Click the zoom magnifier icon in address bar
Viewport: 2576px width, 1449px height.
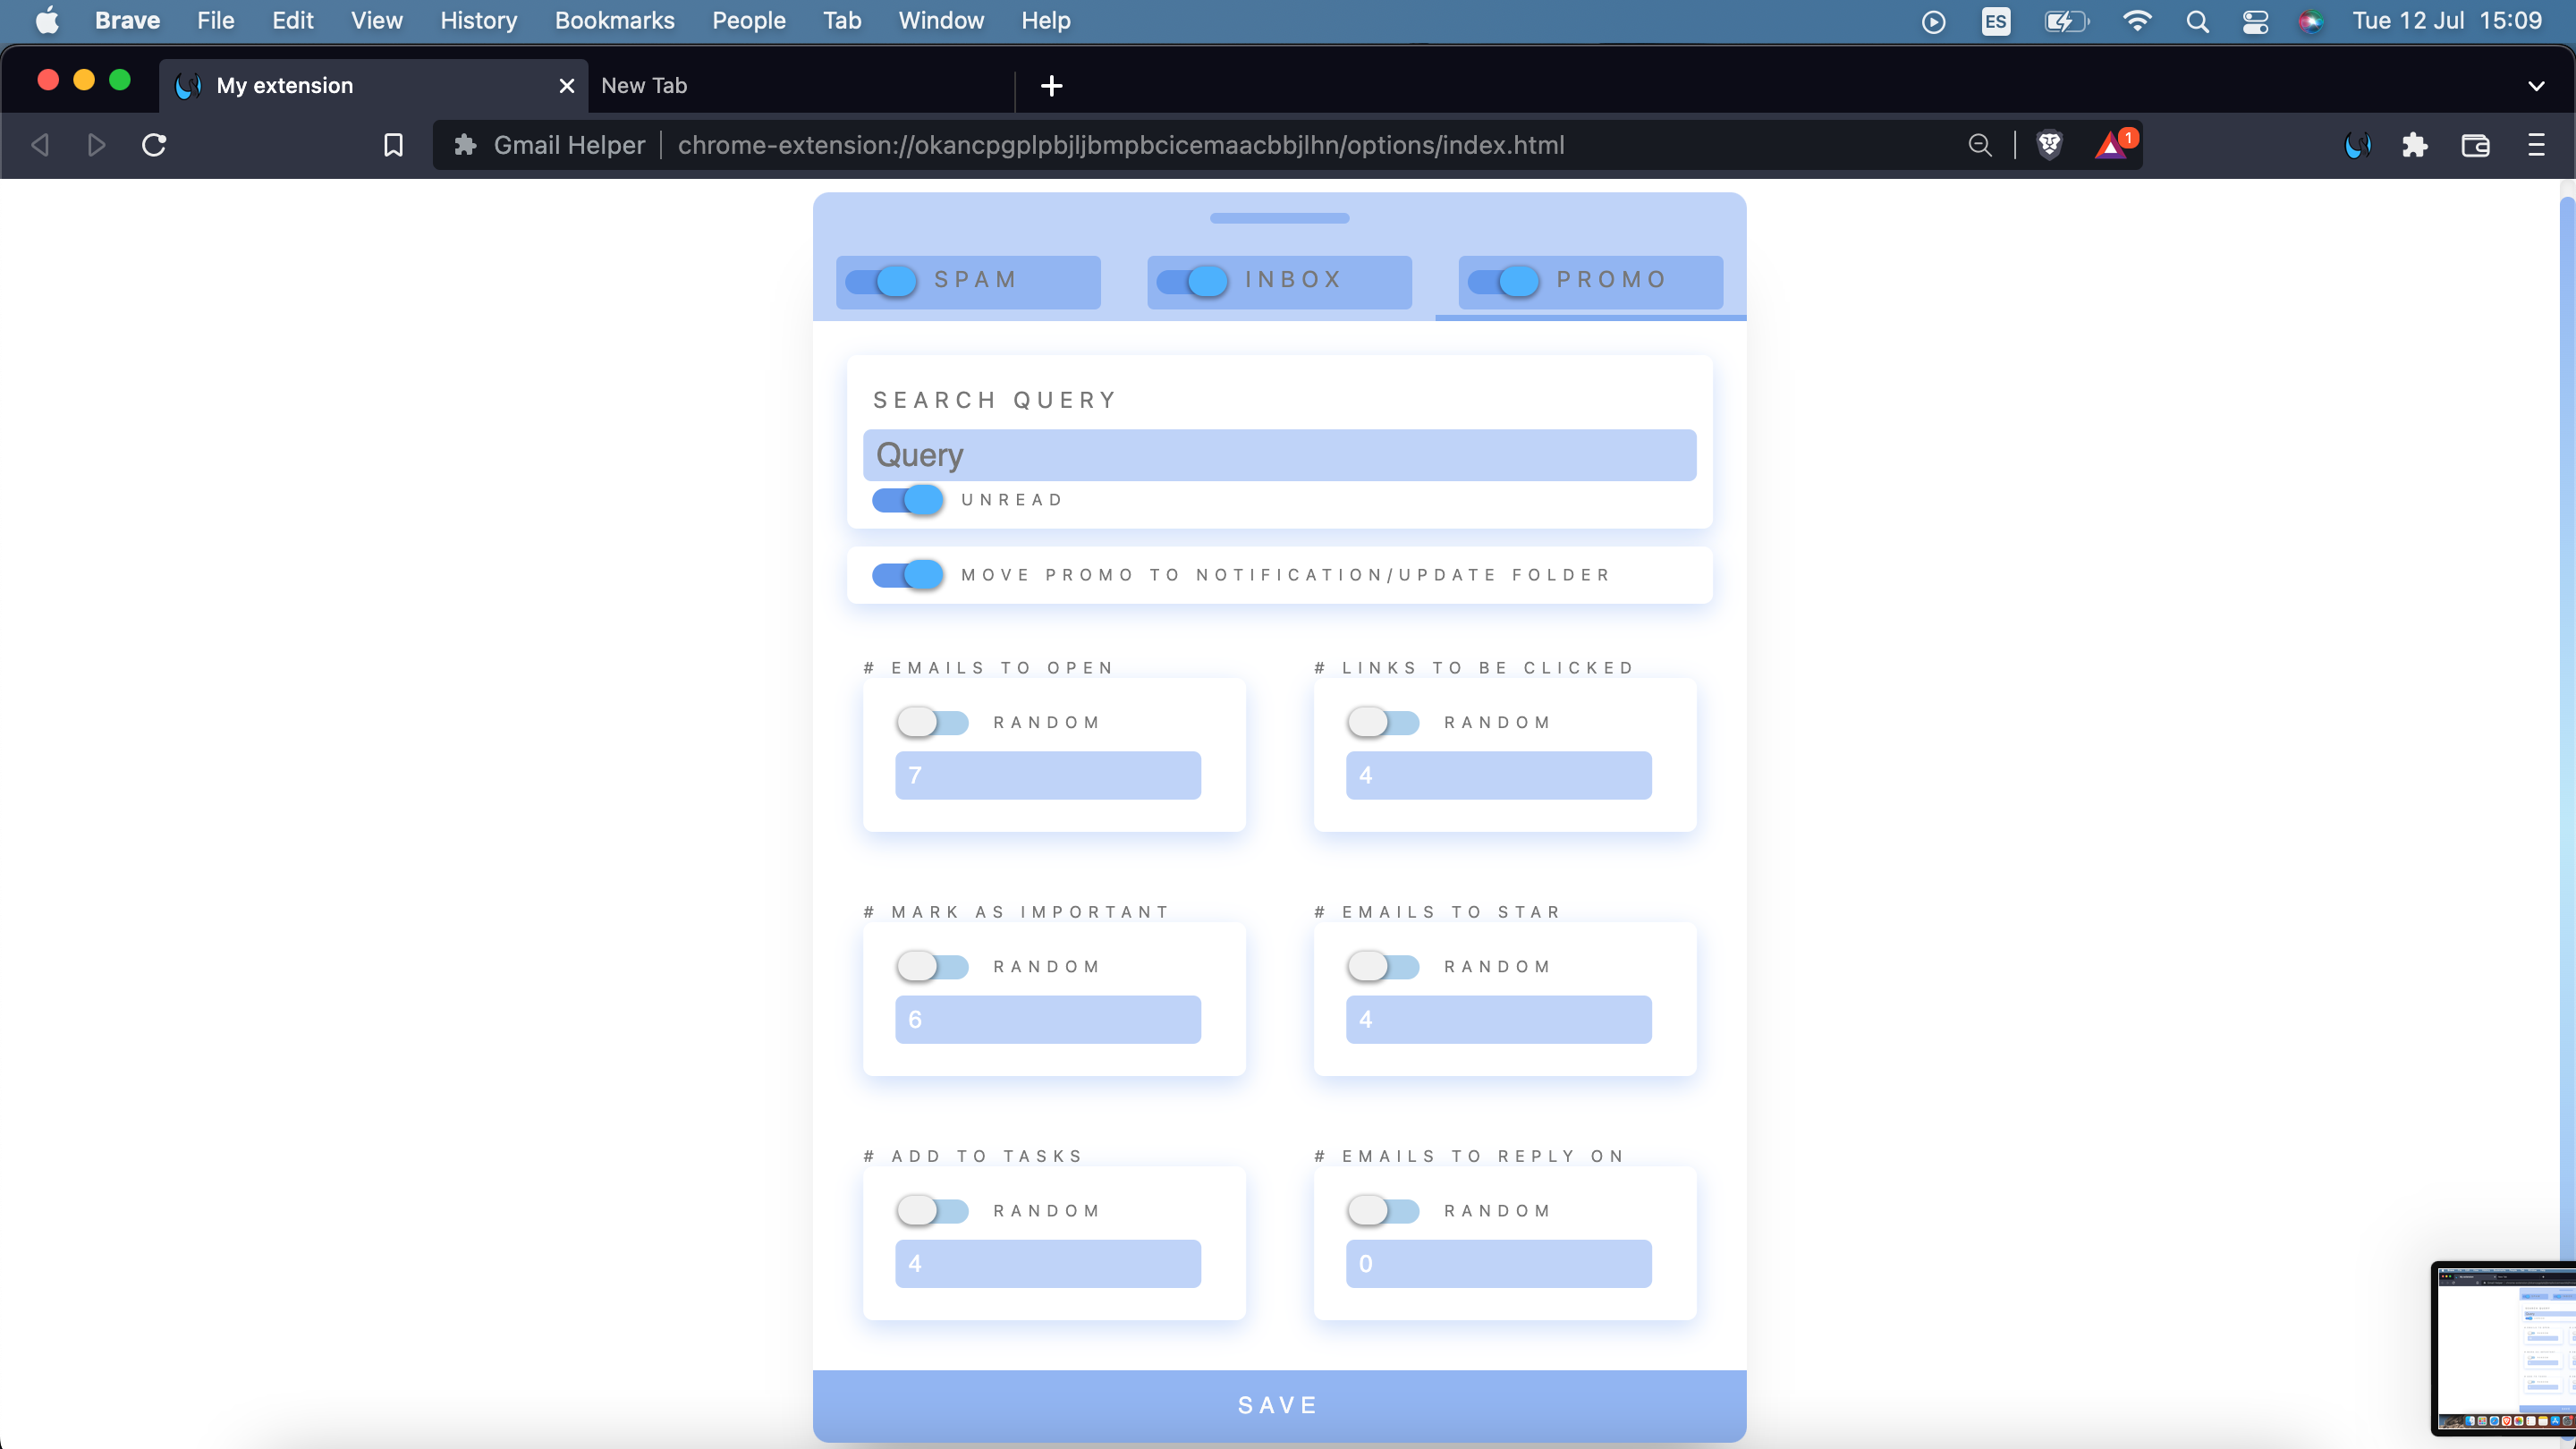click(1979, 145)
